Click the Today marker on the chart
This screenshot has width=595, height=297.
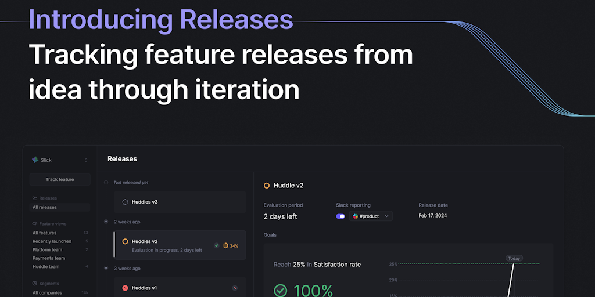pos(514,258)
